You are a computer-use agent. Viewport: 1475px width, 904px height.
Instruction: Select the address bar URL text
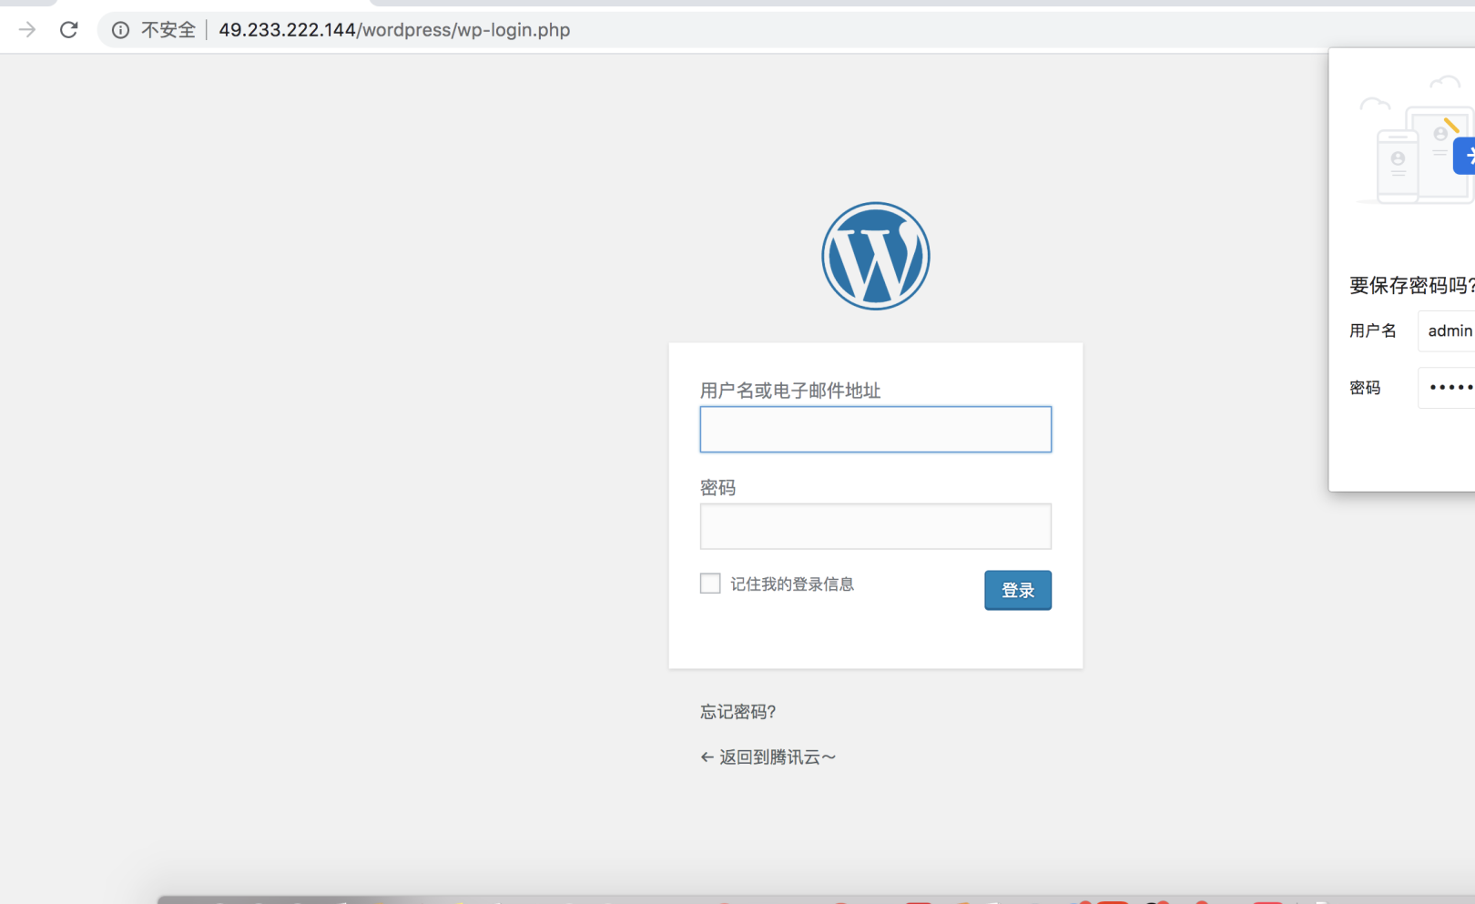click(394, 30)
